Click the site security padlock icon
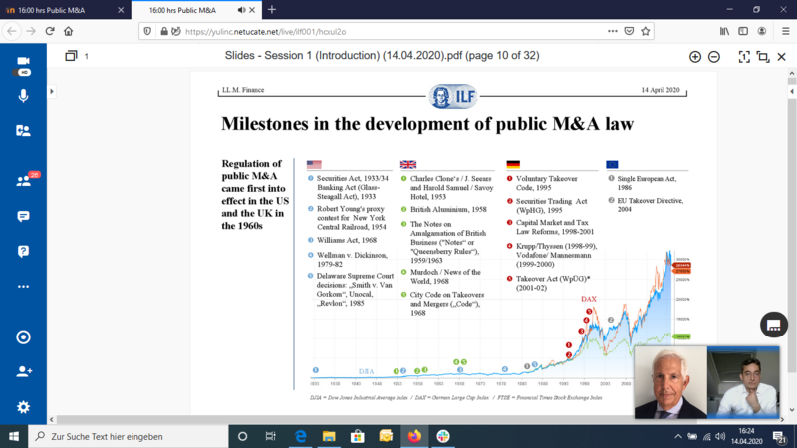The width and height of the screenshot is (797, 448). 164,32
